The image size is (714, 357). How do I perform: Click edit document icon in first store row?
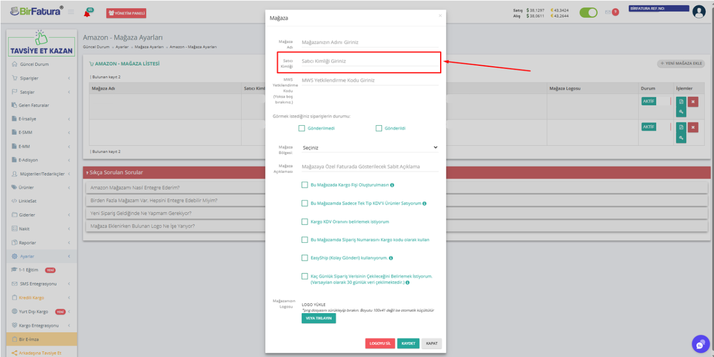[x=681, y=101]
